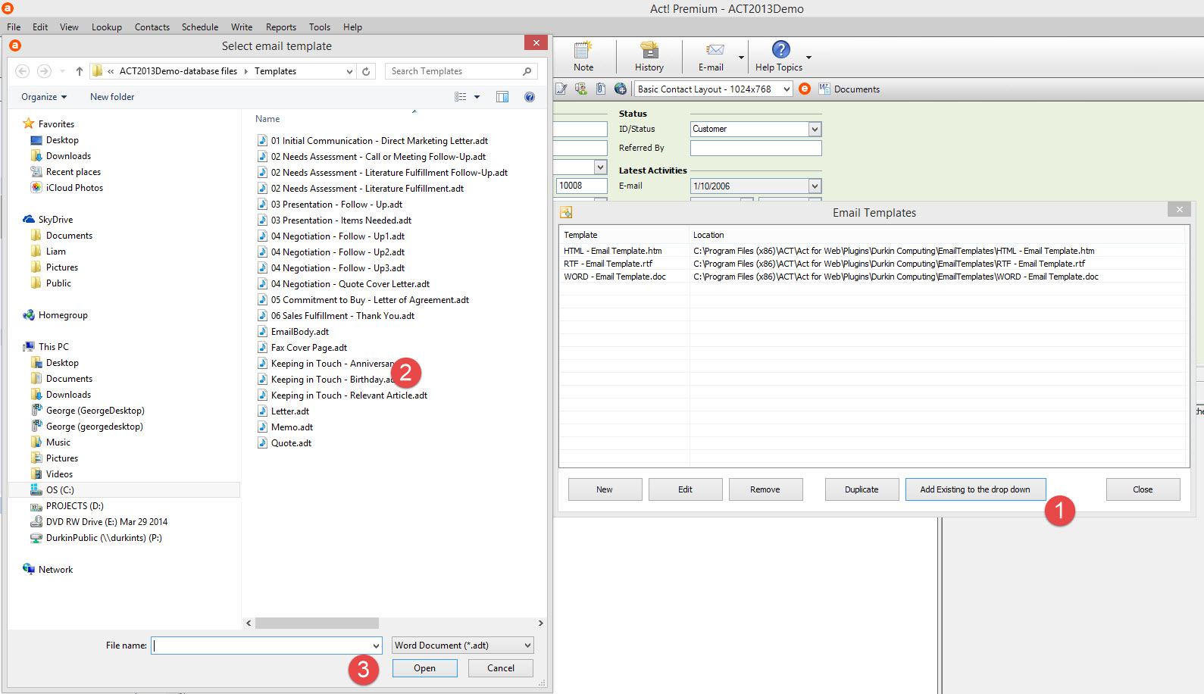The width and height of the screenshot is (1204, 694).
Task: Open the History toolbar icon
Action: click(649, 56)
